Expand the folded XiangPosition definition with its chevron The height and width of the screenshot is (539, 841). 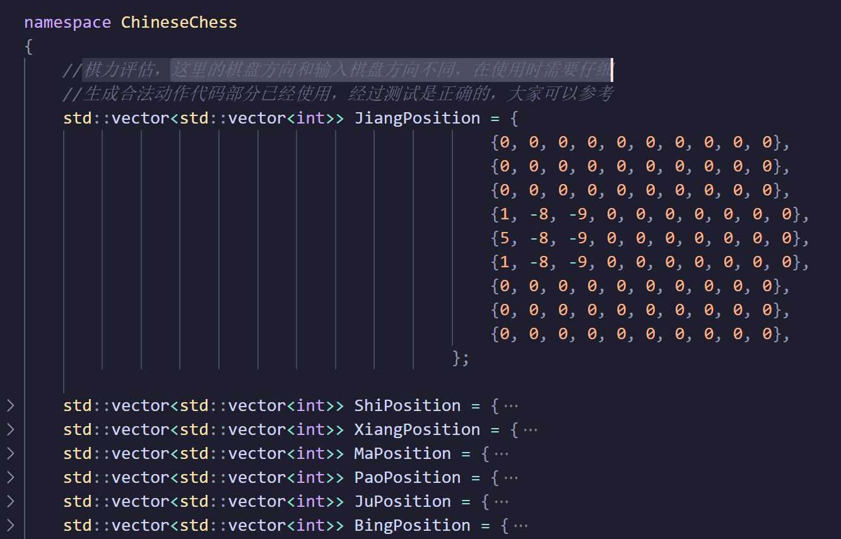pyautogui.click(x=10, y=429)
